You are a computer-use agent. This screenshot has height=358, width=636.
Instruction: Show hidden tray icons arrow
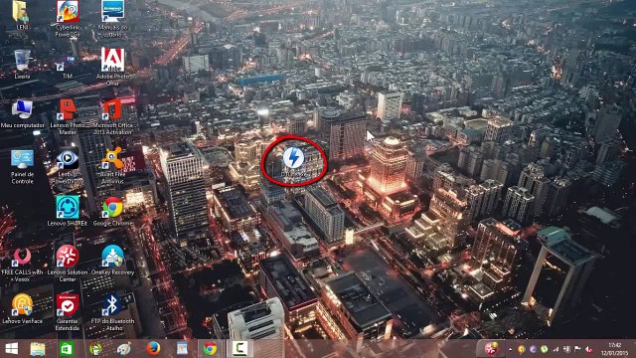point(510,349)
